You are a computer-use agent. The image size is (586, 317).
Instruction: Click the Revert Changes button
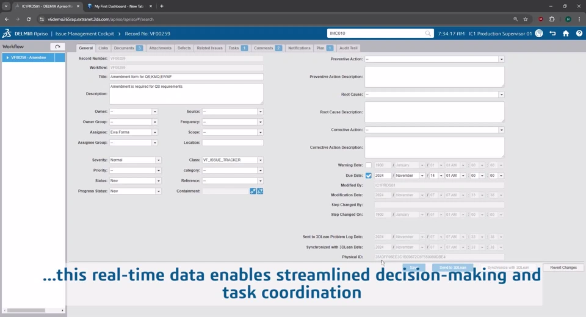click(563, 268)
